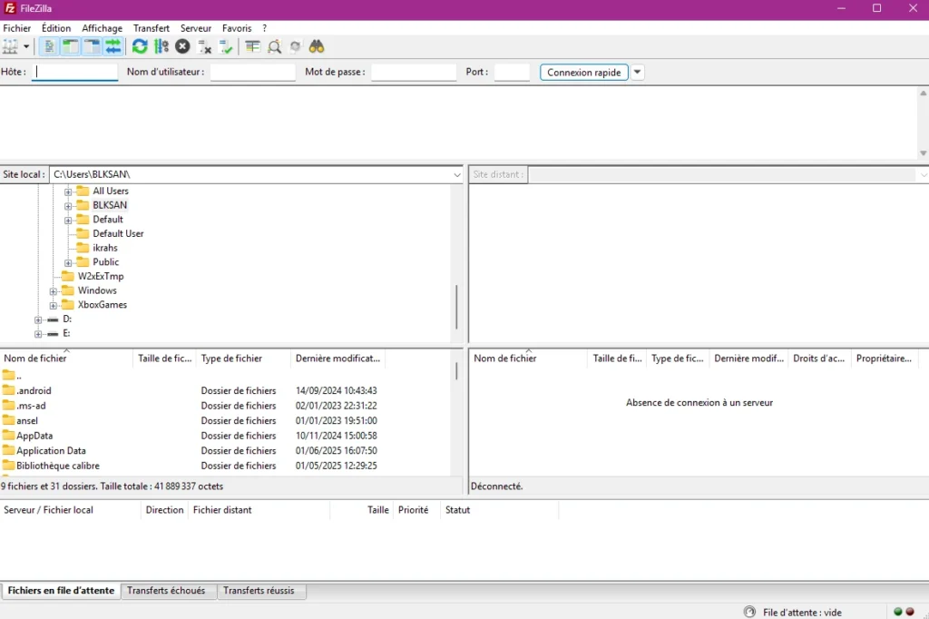Sort local list by Nom de fichier
Screen dimensions: 929x619
tap(66, 359)
